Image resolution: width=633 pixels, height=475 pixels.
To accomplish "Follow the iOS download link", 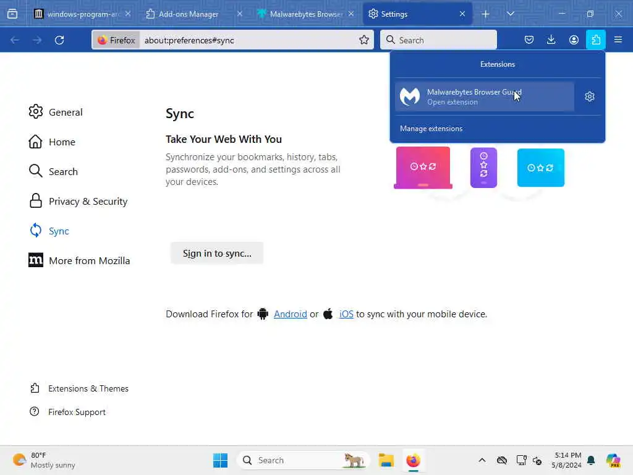I will point(346,314).
